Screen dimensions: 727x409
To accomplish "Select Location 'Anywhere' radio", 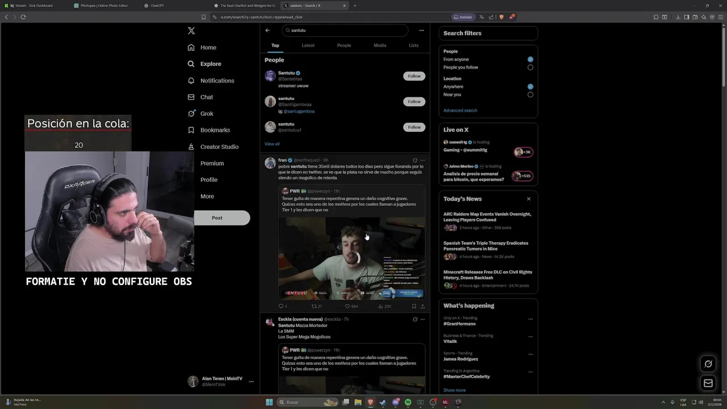I will click(530, 86).
